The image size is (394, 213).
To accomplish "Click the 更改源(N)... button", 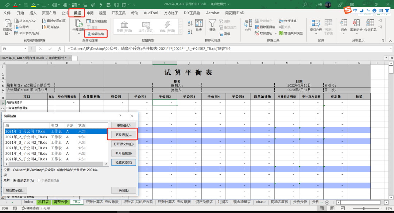I will point(124,135).
